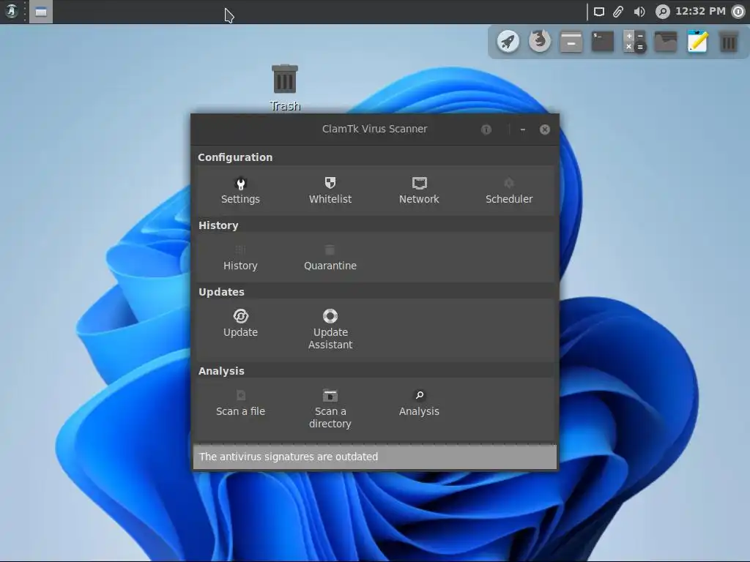Viewport: 750px width, 562px height.
Task: Open the Firefox browser from dock
Action: click(540, 42)
